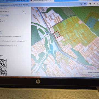The height and width of the screenshot is (99, 99).
Task: Bookmark this page with the star icon
Action: 85,4
